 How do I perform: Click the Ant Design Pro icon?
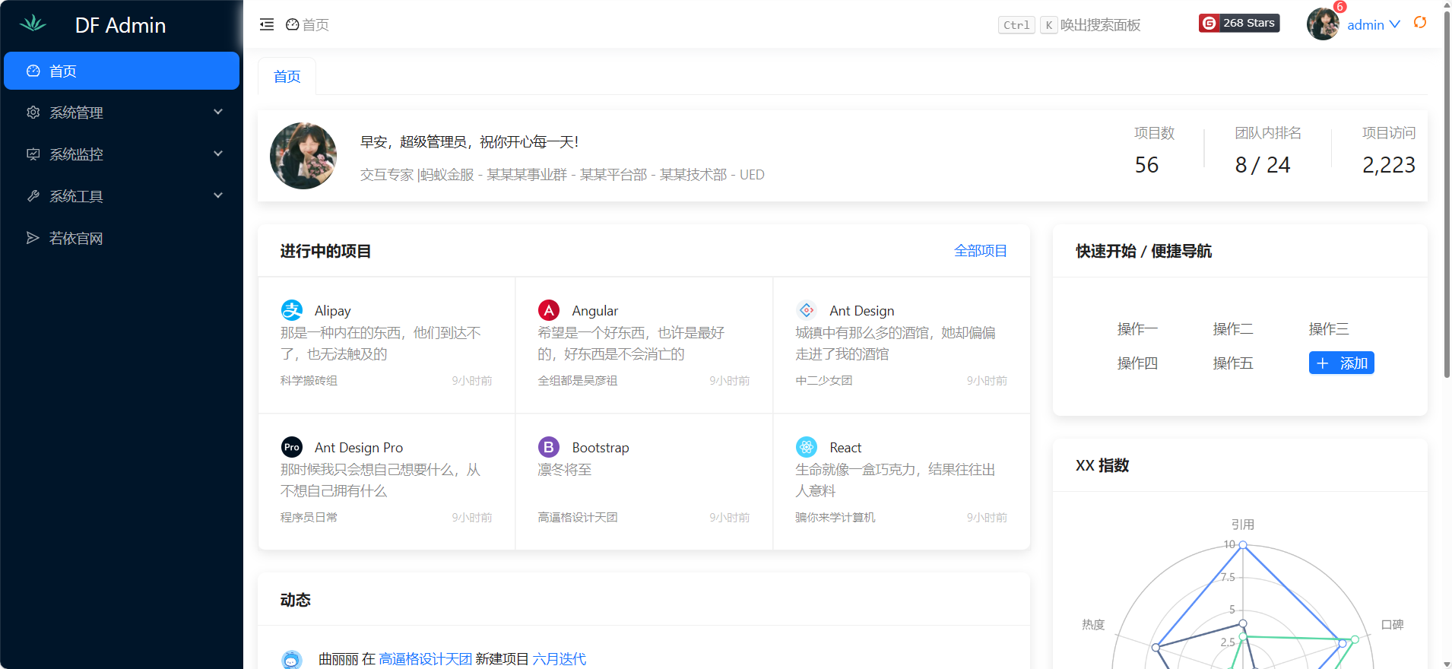pyautogui.click(x=292, y=447)
